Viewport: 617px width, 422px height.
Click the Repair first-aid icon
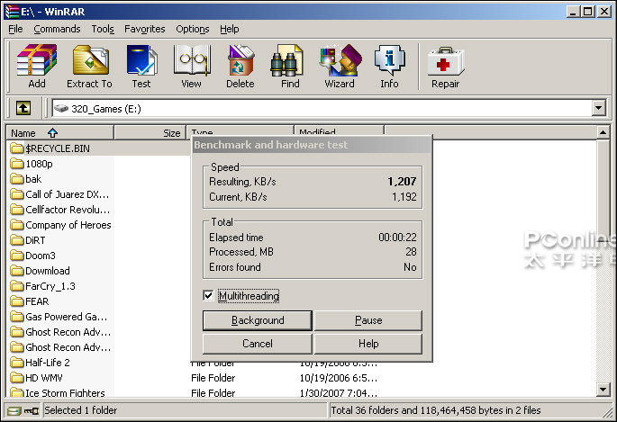(446, 61)
